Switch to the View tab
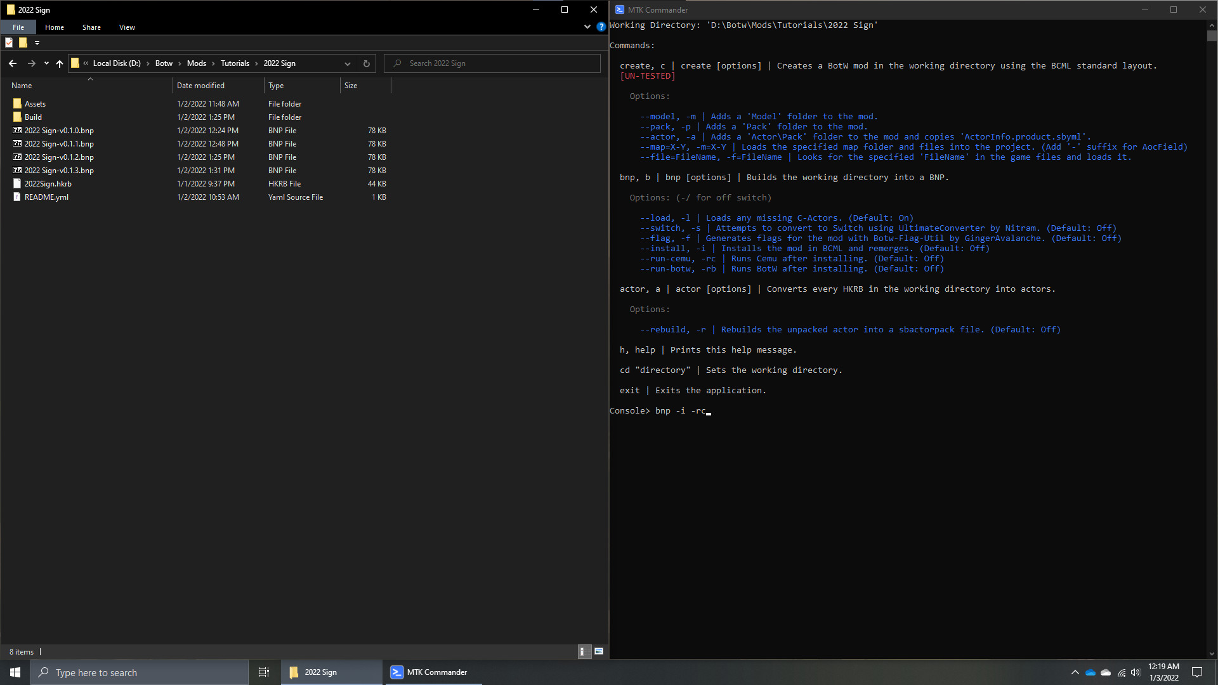This screenshot has height=685, width=1218. (126, 27)
